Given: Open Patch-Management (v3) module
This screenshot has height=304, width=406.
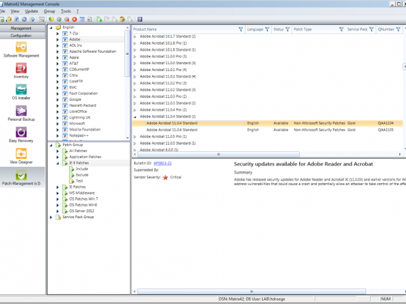Looking at the screenshot, I should pyautogui.click(x=21, y=178).
